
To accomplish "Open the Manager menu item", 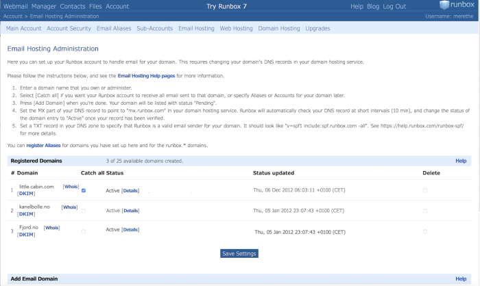I will 44,6.
